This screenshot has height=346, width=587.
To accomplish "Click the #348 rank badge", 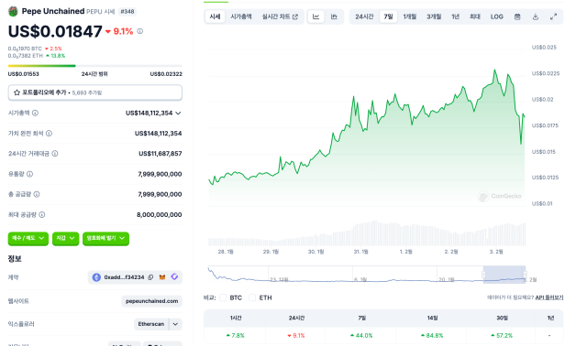I will [x=127, y=12].
